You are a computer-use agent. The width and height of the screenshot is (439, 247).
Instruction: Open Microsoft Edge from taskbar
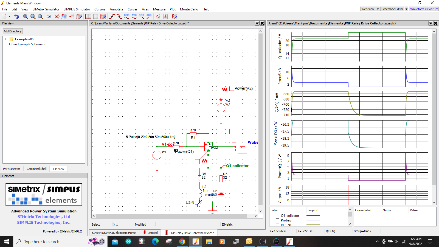click(155, 242)
